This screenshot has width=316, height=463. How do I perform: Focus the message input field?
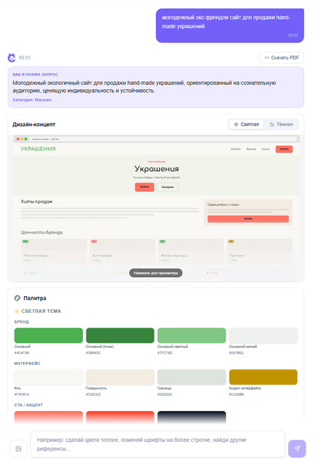(157, 444)
